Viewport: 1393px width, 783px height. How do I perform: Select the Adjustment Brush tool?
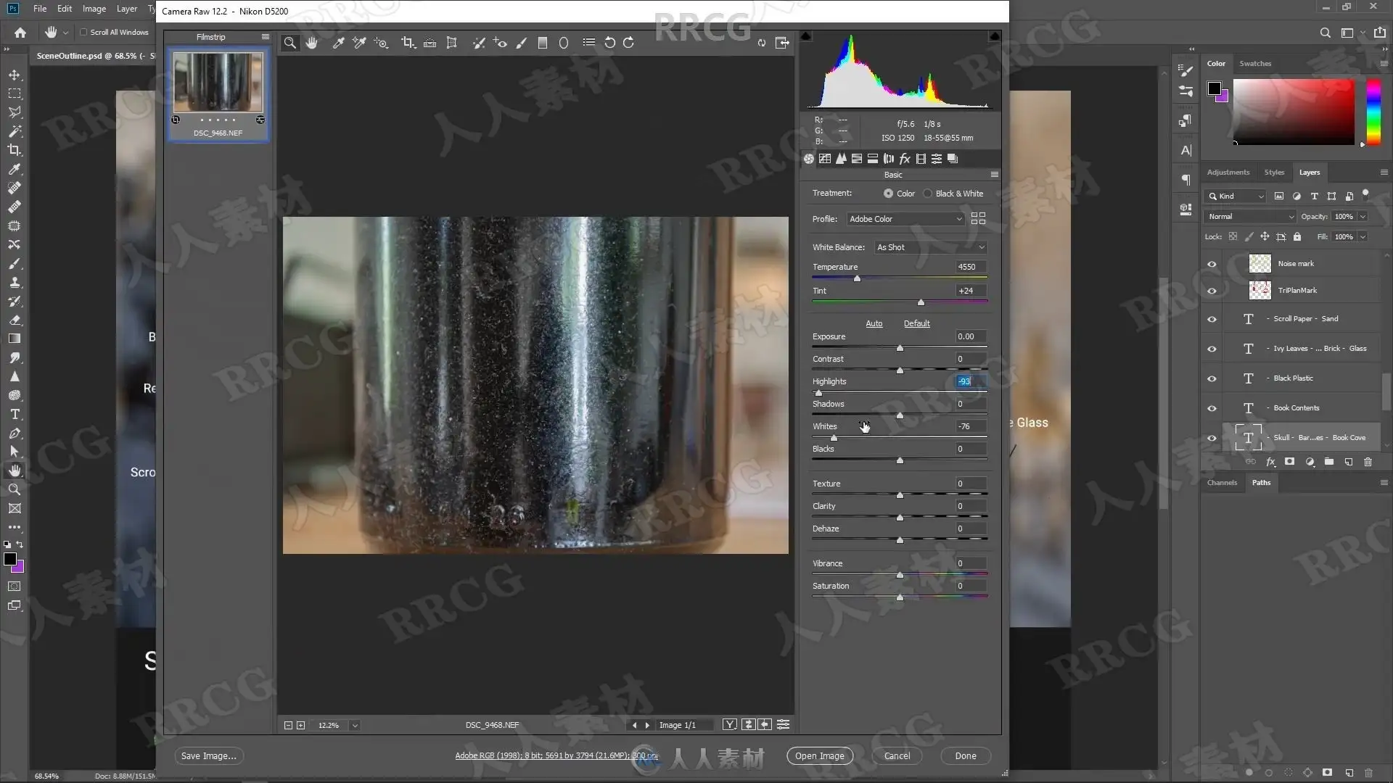pos(521,43)
